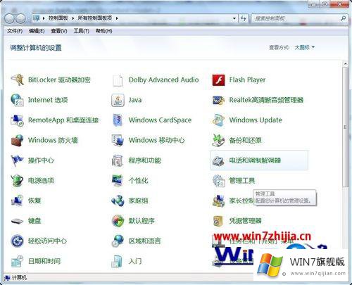The image size is (352, 285).
Task: Open the Windows CardSpace icon
Action: point(118,120)
